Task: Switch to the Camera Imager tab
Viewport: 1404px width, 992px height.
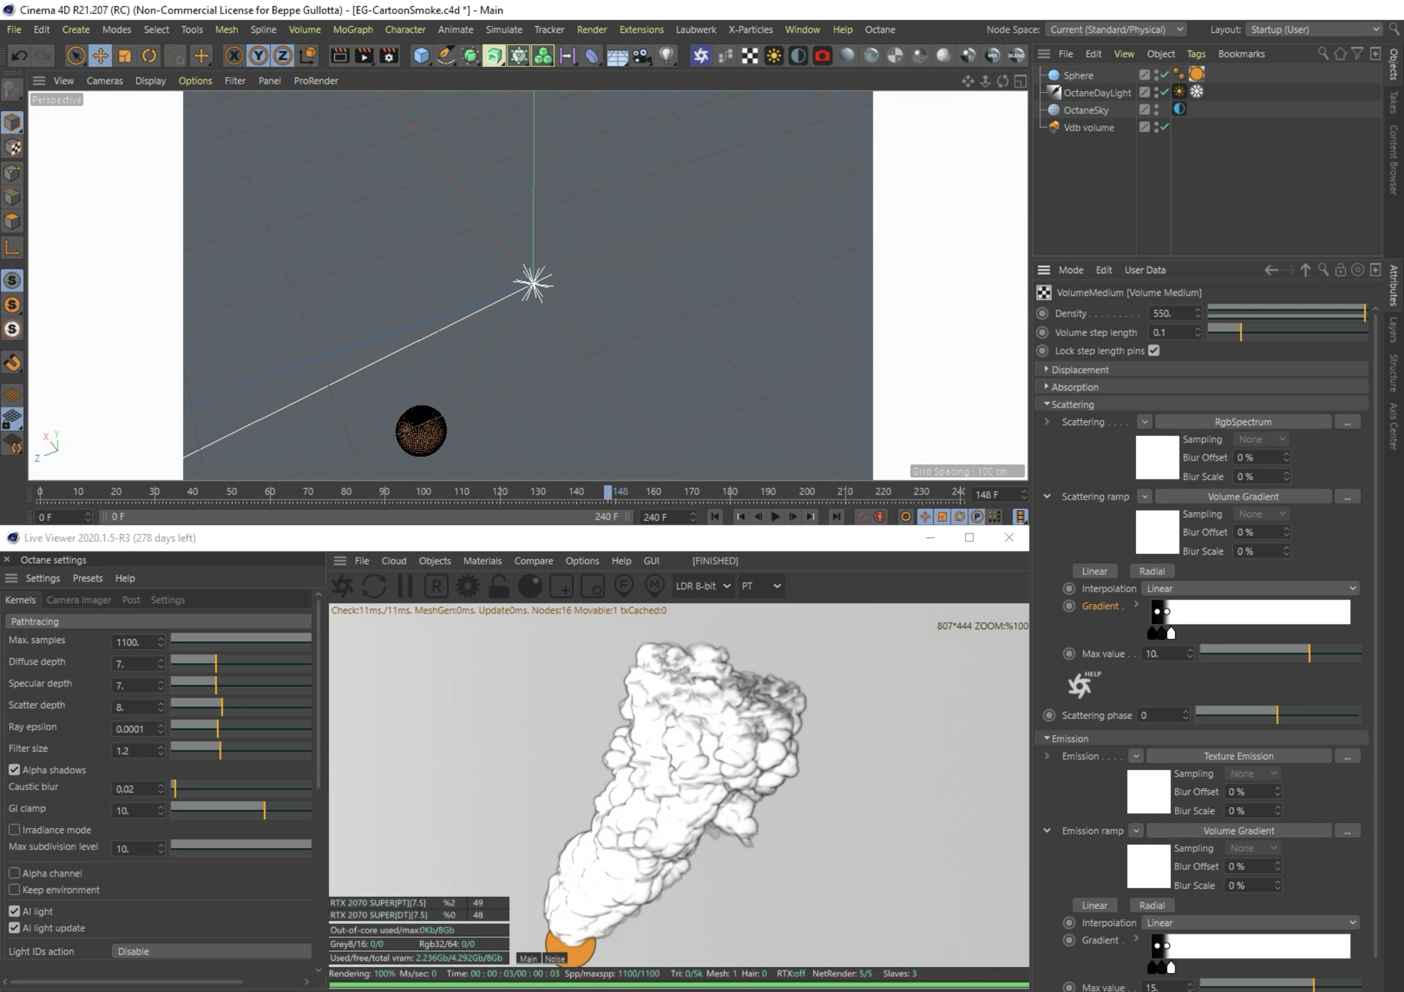Action: (78, 600)
